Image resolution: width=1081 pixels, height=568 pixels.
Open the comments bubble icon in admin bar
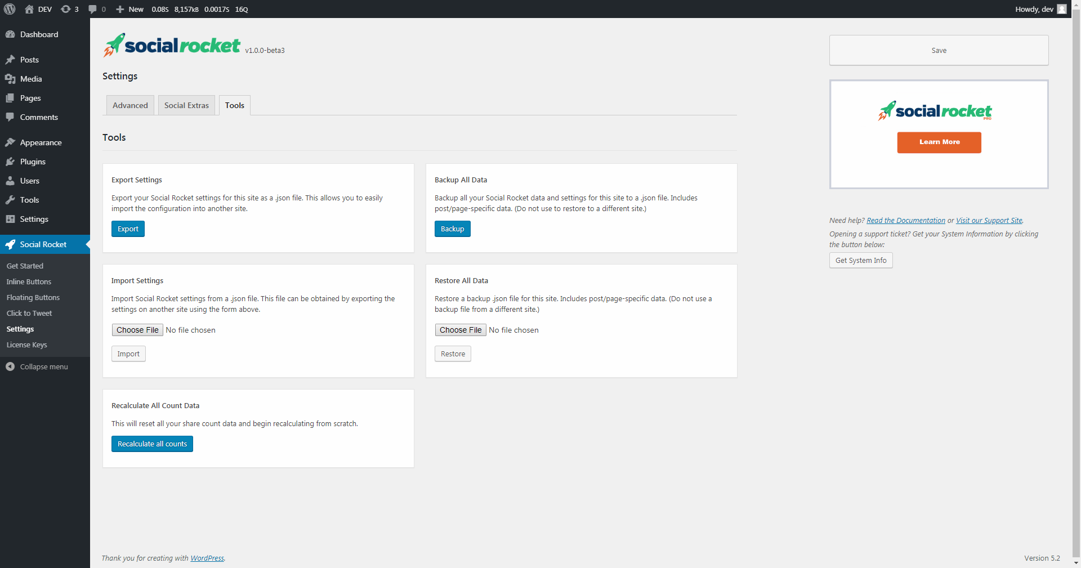(x=93, y=9)
